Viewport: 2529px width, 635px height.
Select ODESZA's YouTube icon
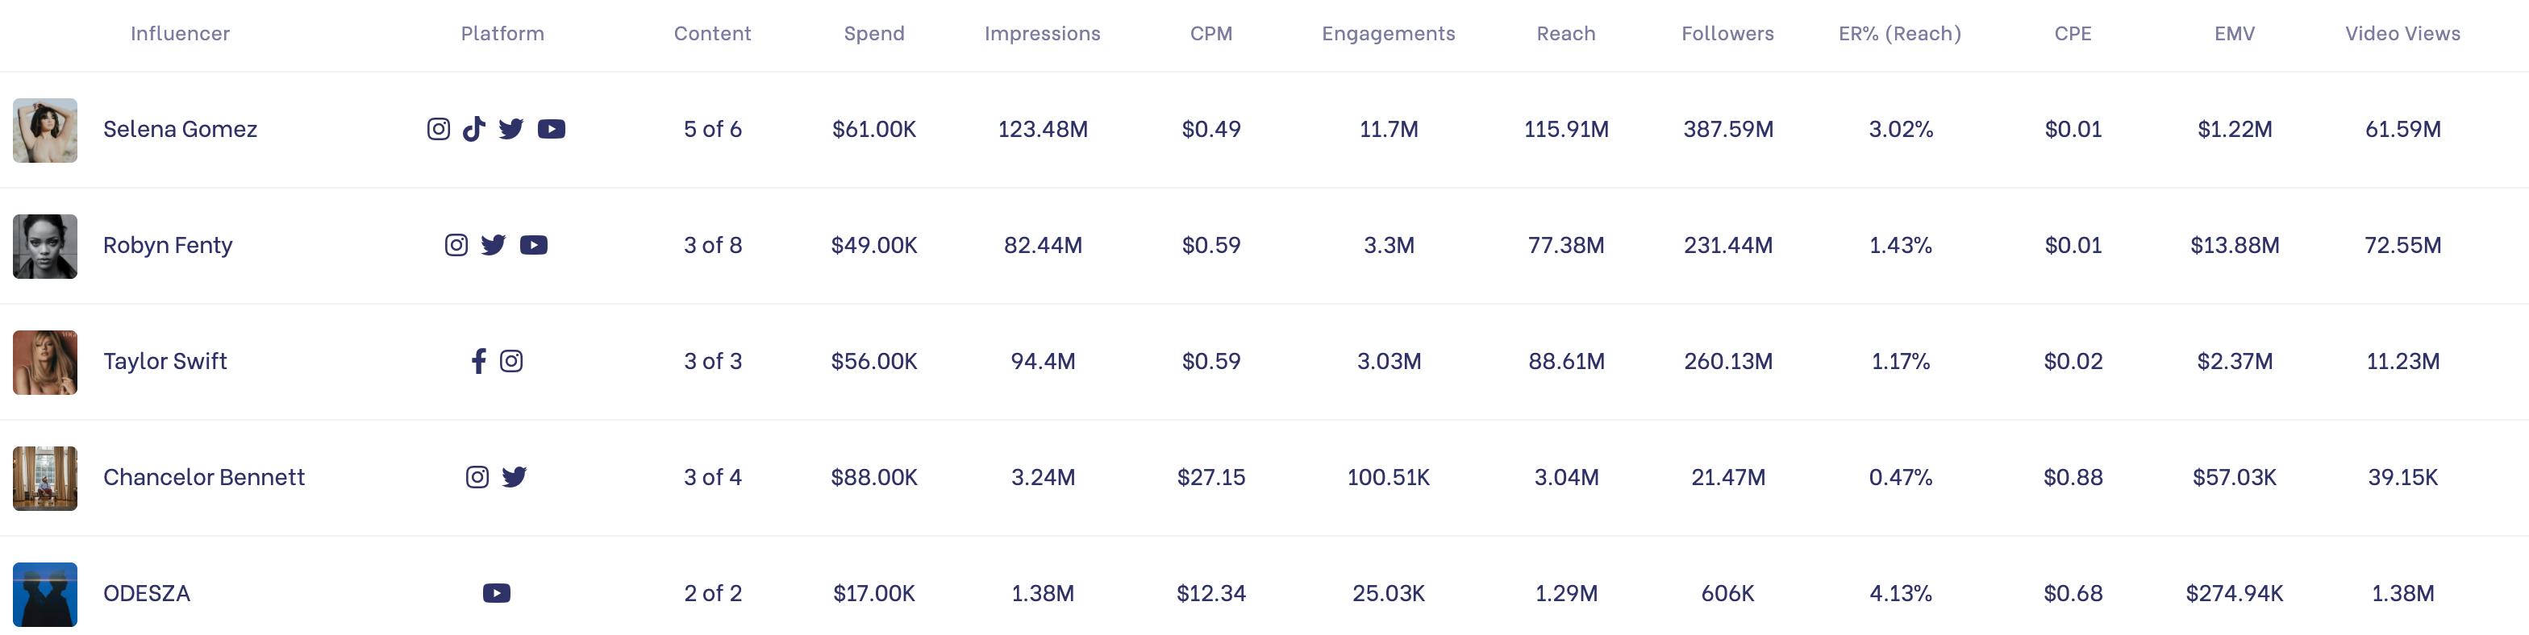(497, 593)
